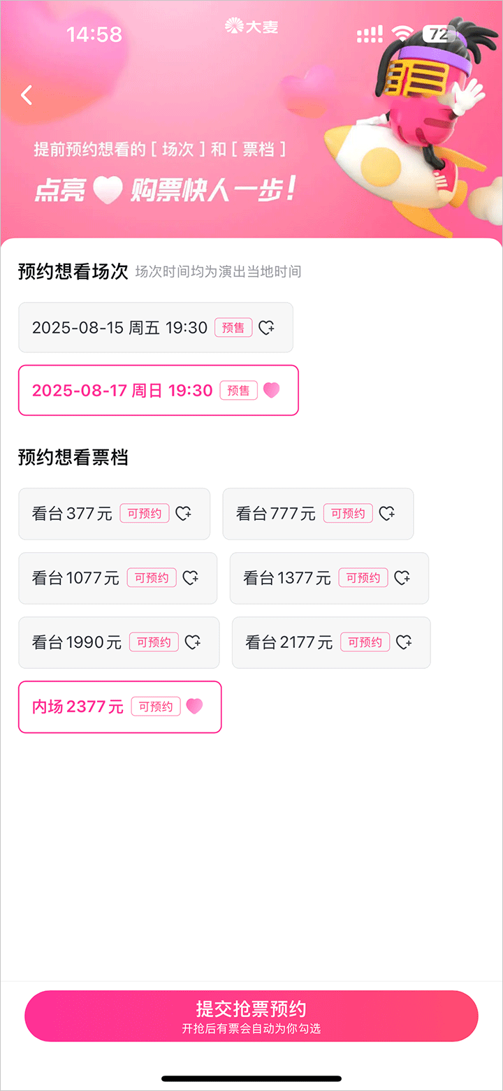Tap heart-plus icon on 看台 1377元
The width and height of the screenshot is (503, 1091).
click(x=402, y=578)
